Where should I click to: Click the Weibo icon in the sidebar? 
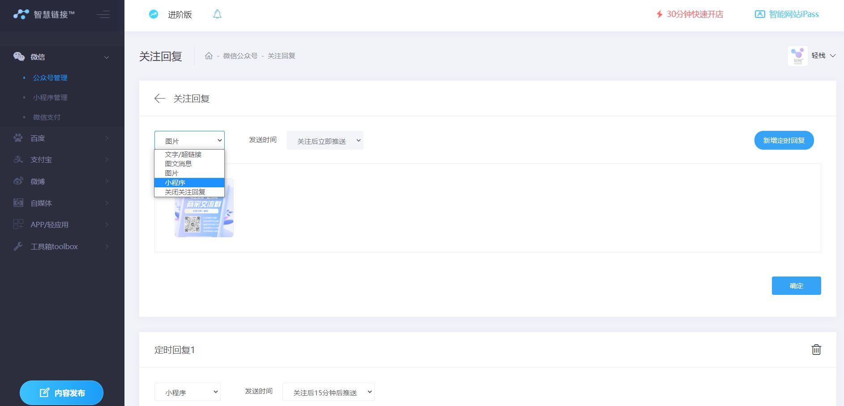18,181
